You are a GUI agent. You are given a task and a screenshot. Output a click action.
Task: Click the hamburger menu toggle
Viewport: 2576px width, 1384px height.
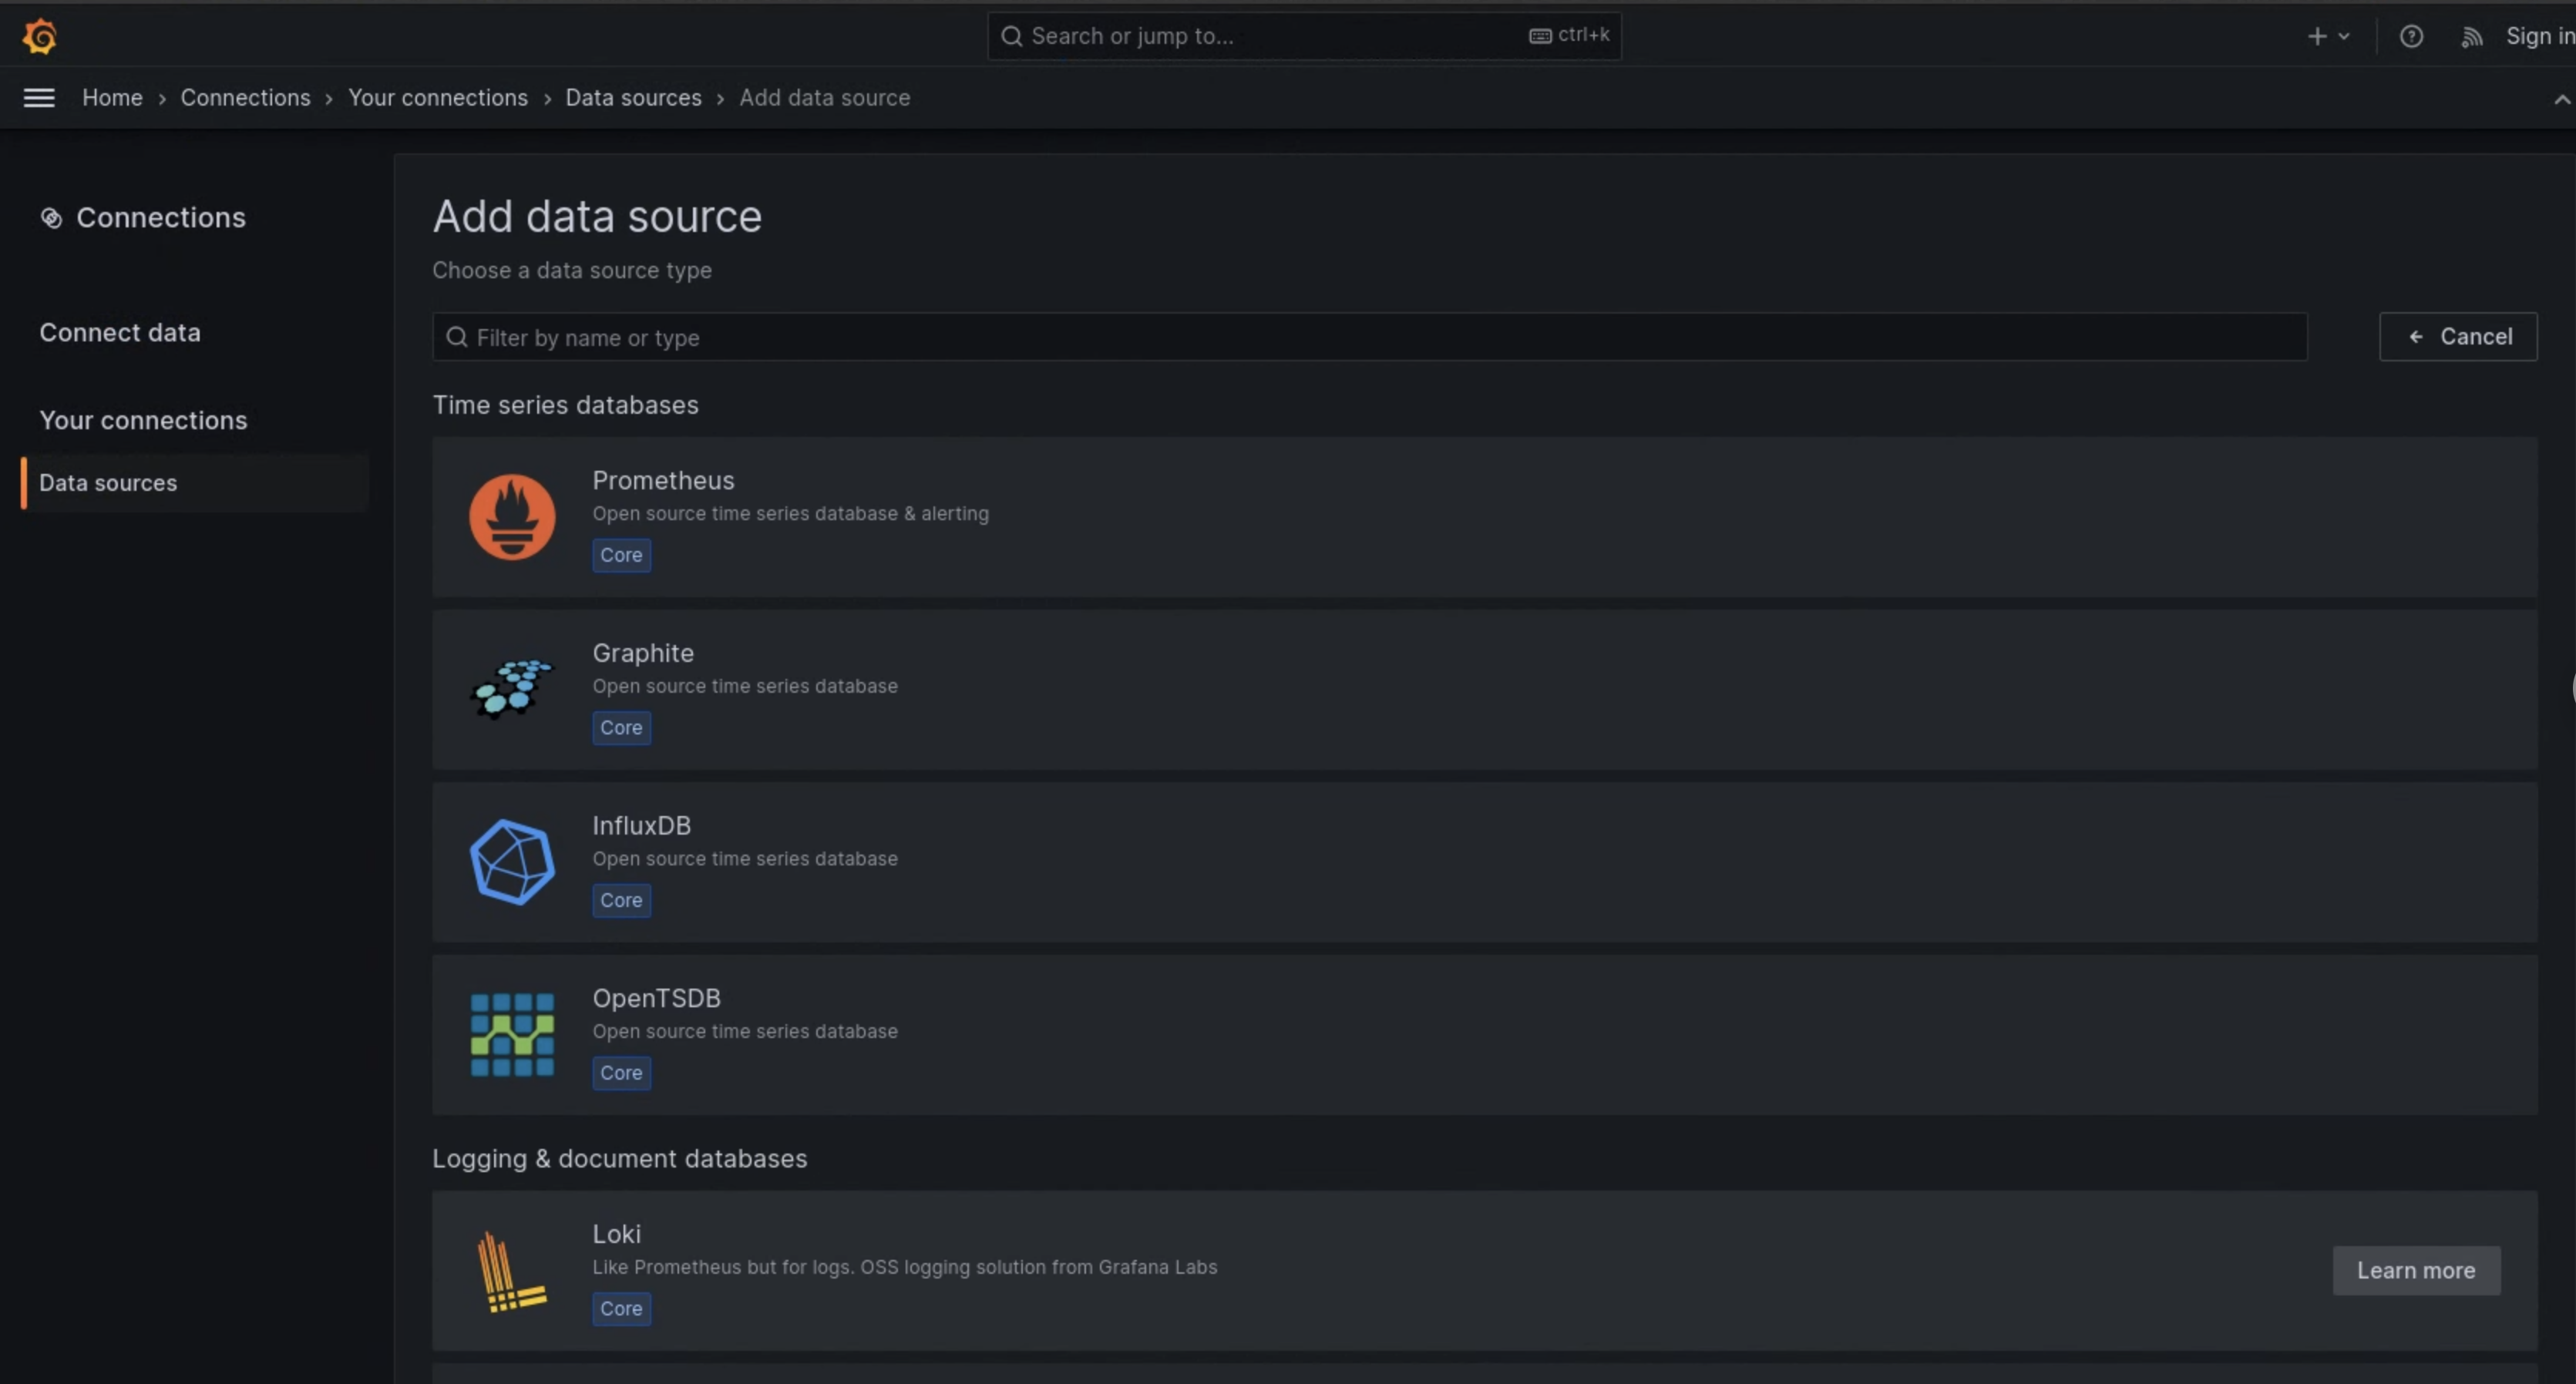pos(38,97)
